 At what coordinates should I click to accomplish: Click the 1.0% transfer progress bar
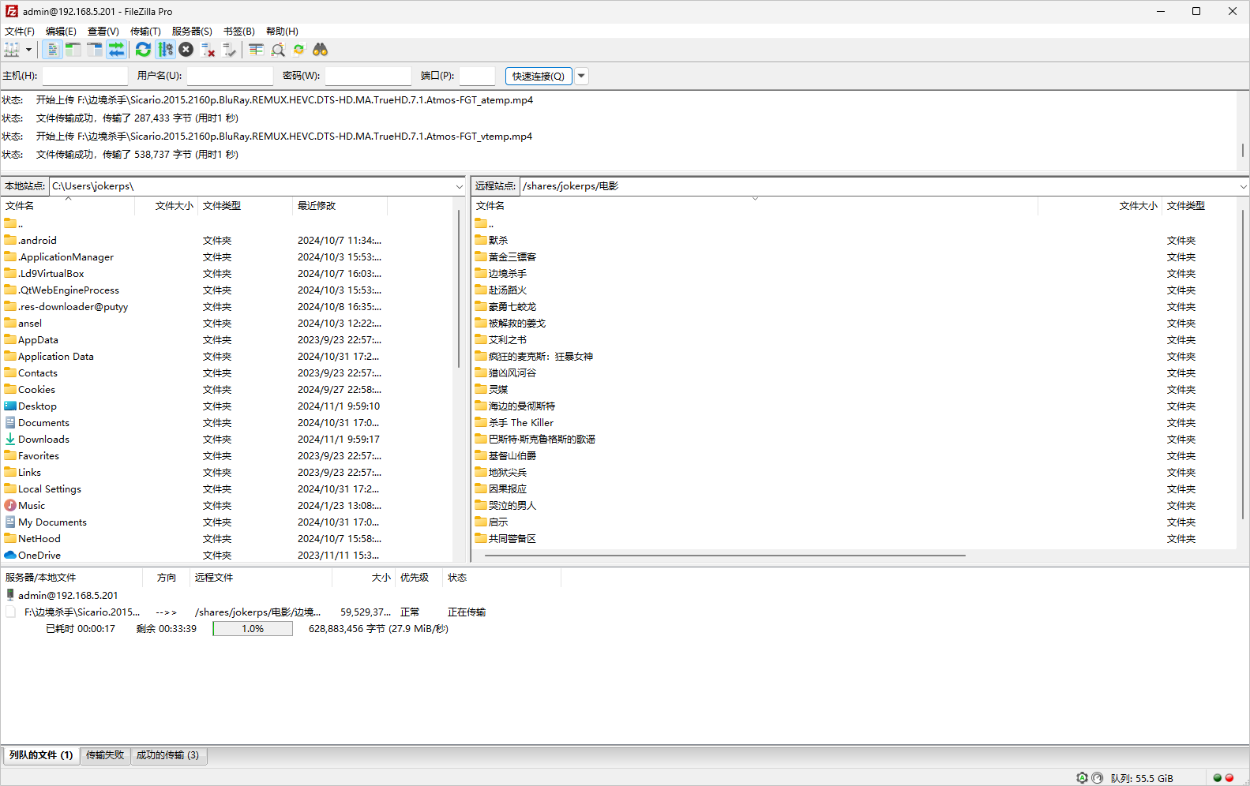[x=253, y=629]
